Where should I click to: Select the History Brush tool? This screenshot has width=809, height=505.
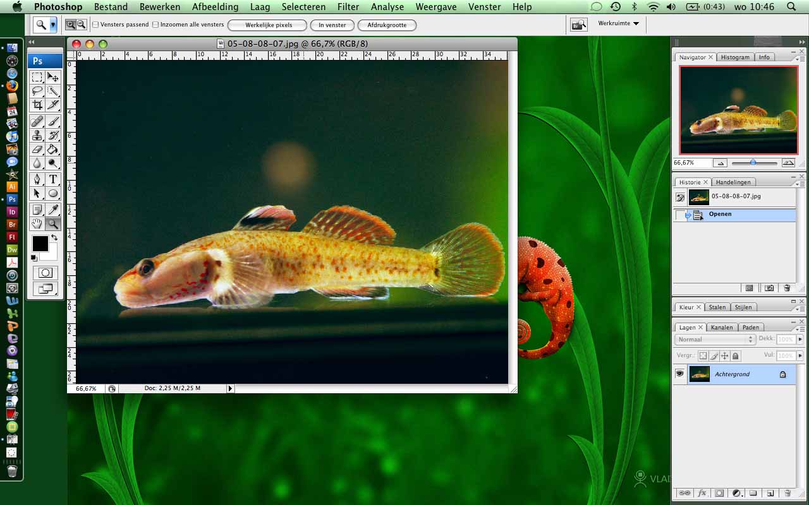(x=53, y=136)
